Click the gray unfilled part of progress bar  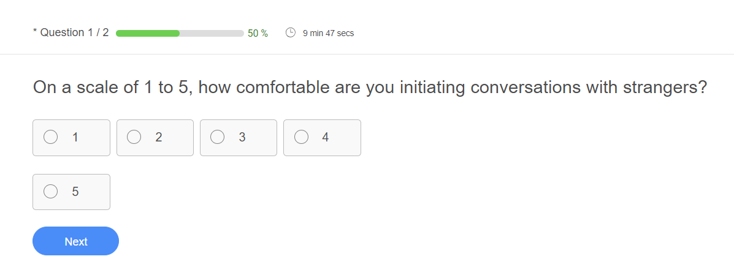[x=212, y=33]
